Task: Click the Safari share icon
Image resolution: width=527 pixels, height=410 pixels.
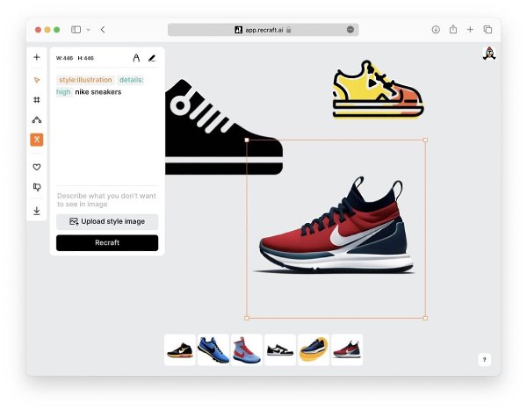Action: click(453, 30)
